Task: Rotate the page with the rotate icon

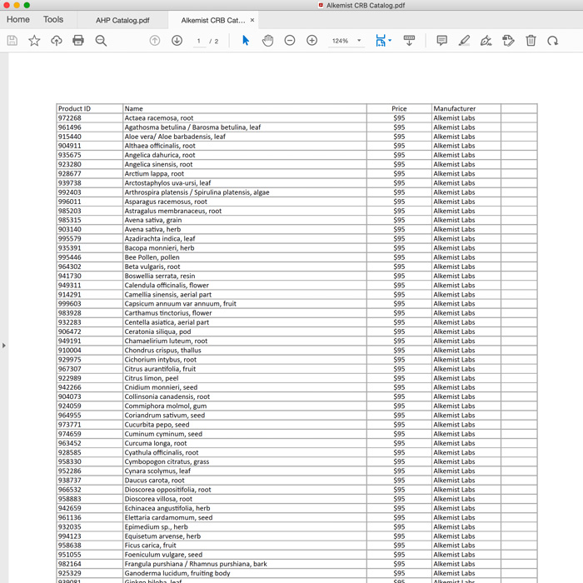Action: pos(553,41)
